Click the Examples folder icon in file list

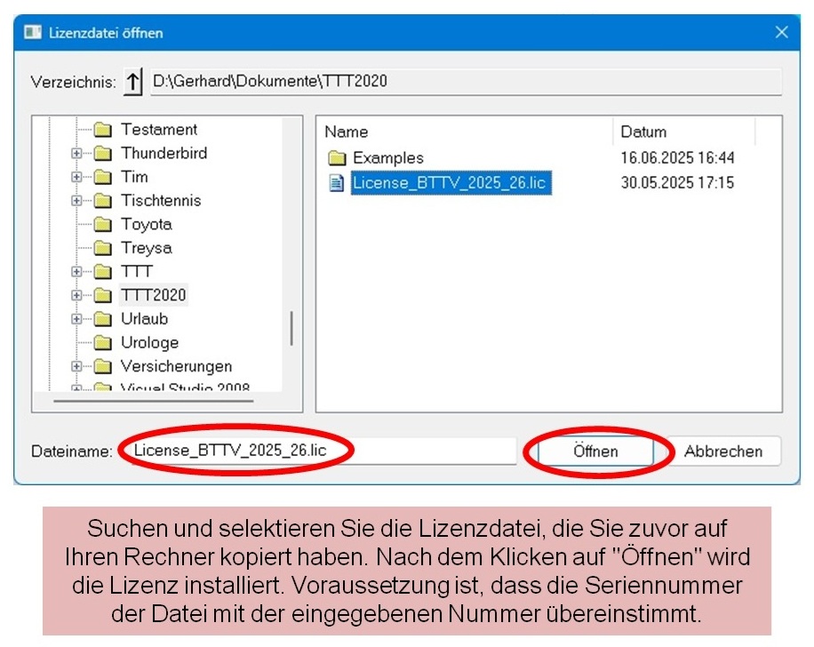click(337, 158)
